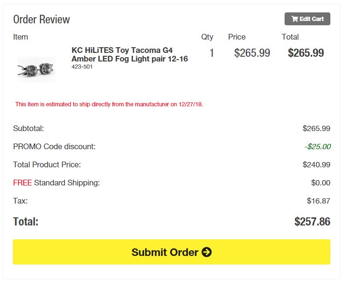Click the Order Review heading
The width and height of the screenshot is (348, 286).
coord(41,19)
